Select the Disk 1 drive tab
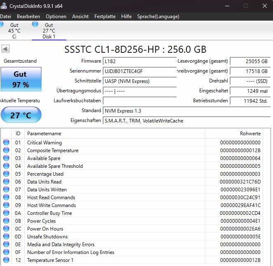Image resolution: width=273 pixels, height=266 pixels. tap(49, 31)
